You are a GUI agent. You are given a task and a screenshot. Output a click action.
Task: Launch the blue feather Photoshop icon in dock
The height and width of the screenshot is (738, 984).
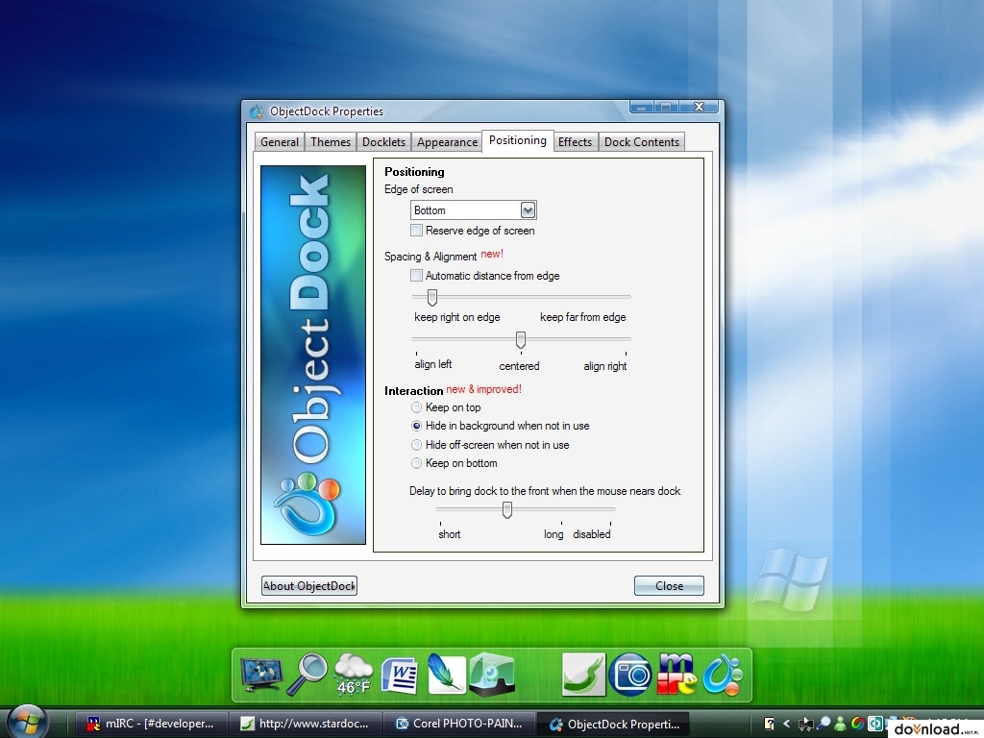tap(446, 674)
